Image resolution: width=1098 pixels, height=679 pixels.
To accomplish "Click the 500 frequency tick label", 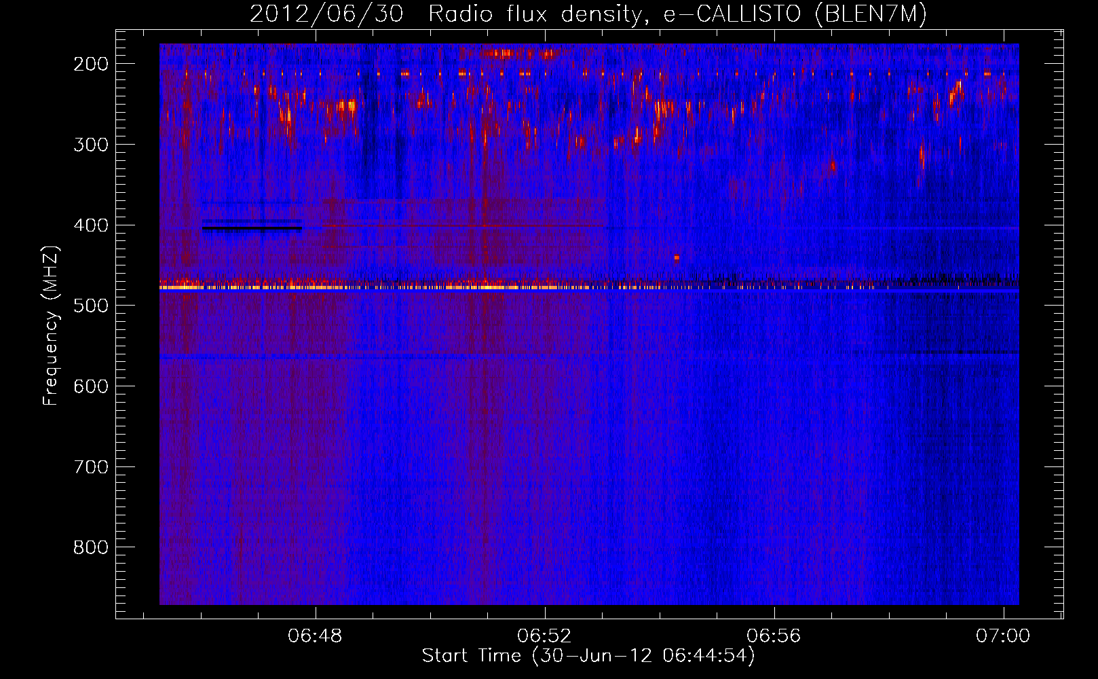I will tap(91, 306).
